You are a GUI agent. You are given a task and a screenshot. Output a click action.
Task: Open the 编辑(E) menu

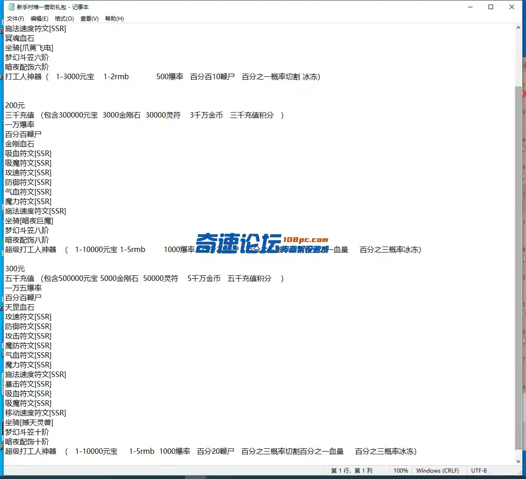pyautogui.click(x=39, y=18)
